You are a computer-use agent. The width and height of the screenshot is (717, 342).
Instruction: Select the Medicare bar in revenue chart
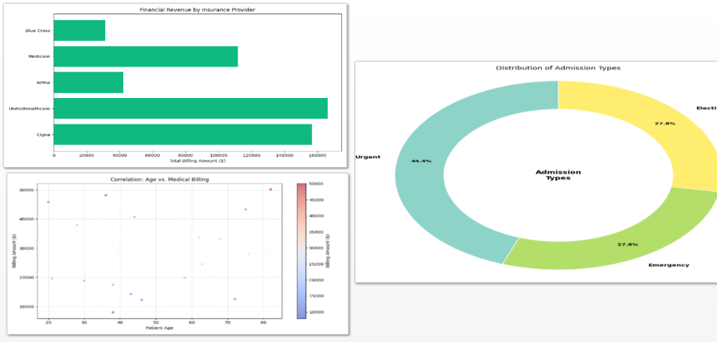coord(145,56)
